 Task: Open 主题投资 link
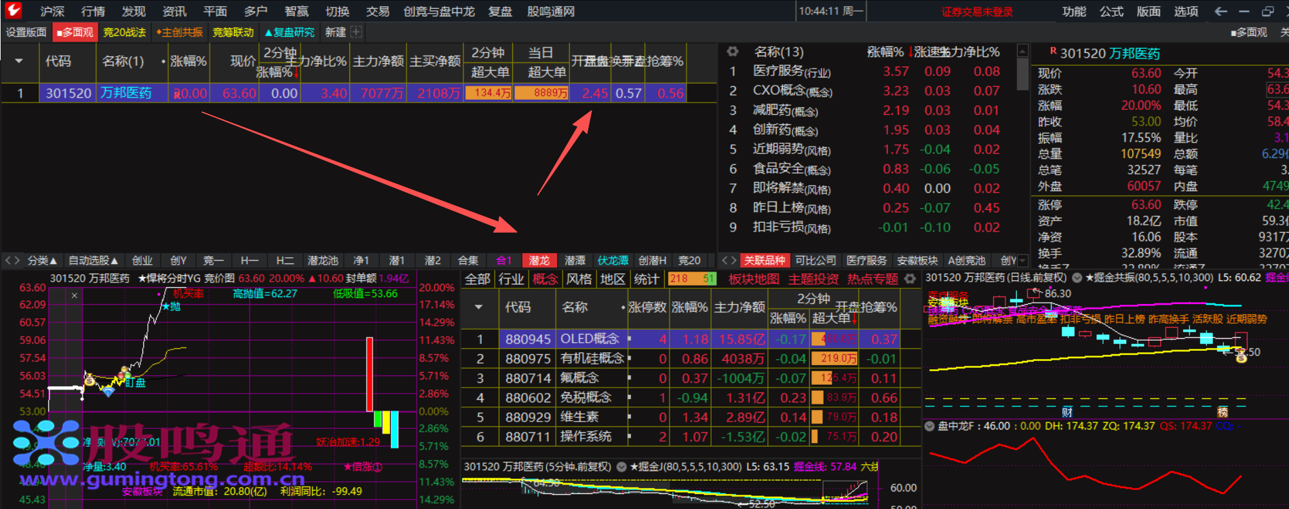tap(813, 279)
